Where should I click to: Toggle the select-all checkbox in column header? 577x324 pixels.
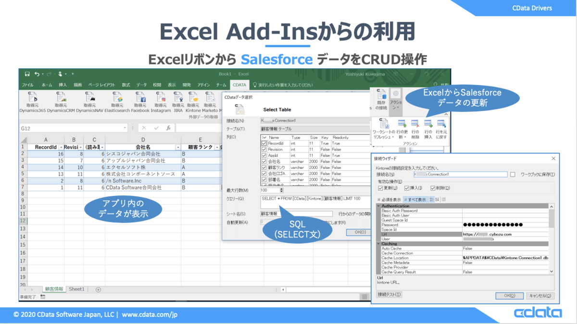264,137
